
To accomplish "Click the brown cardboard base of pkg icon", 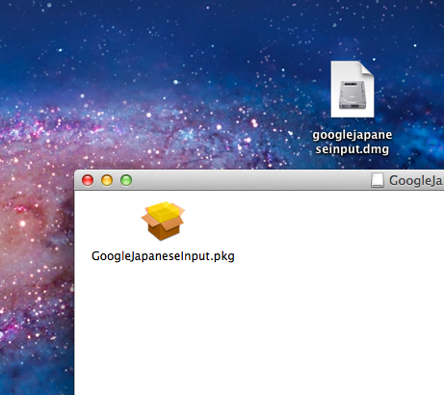I will pos(164,230).
